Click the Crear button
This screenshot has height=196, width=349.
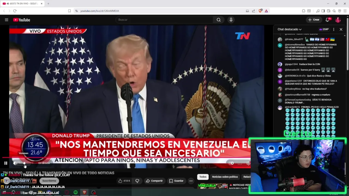(314, 20)
